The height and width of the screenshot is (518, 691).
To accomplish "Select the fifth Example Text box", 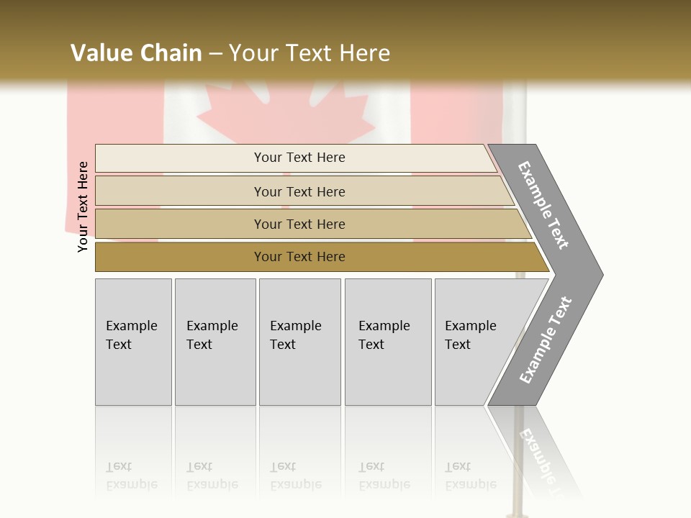I will click(x=471, y=342).
